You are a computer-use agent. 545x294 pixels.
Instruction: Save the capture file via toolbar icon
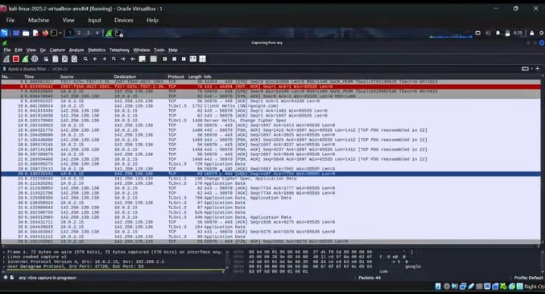click(55, 59)
